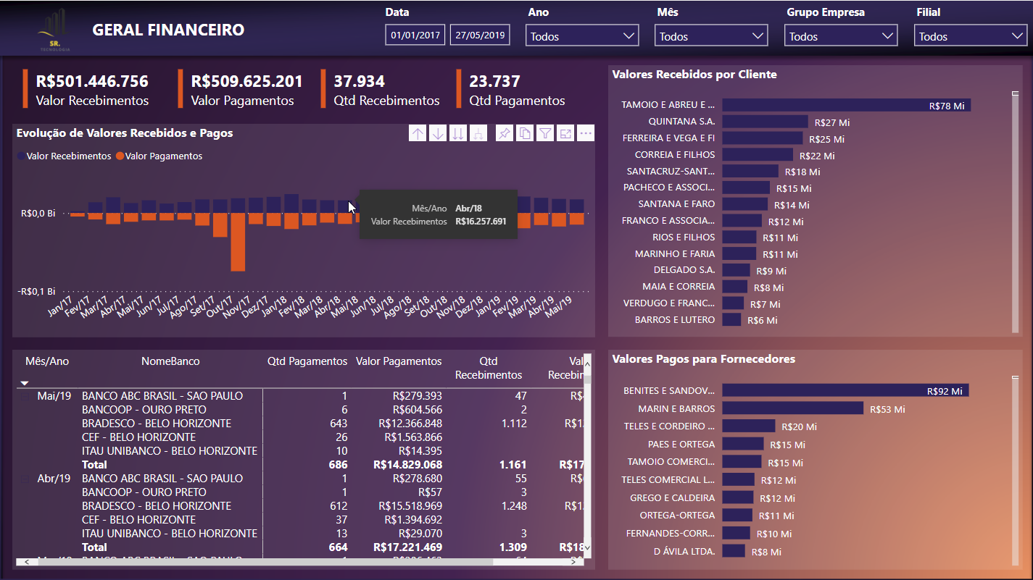Select BENITES E SANDOV supplier bar
This screenshot has width=1033, height=580.
845,390
